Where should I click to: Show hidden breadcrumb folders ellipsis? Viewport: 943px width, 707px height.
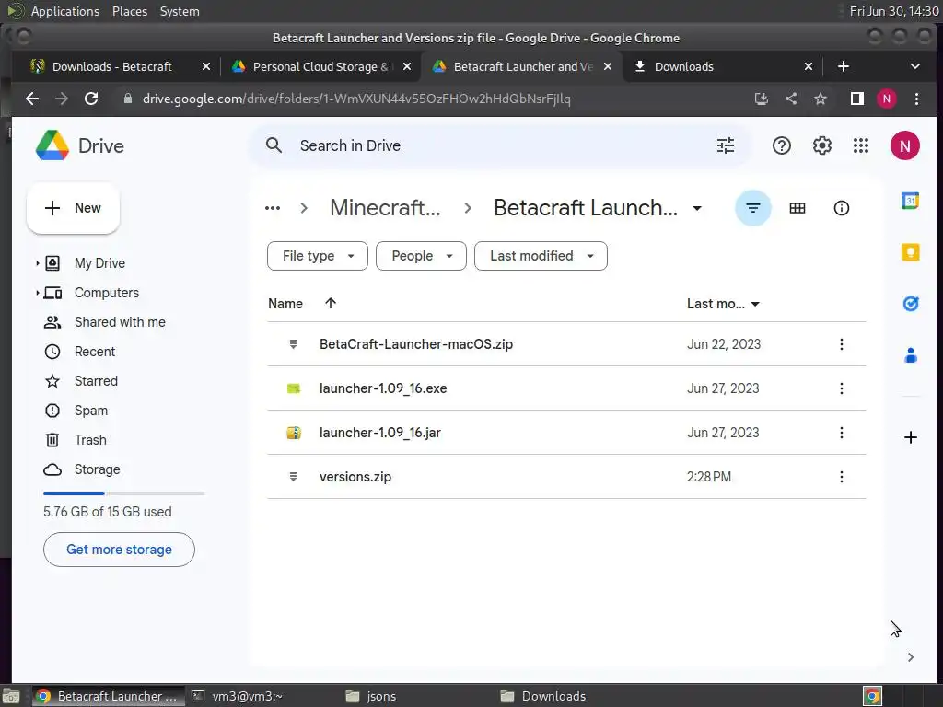tap(273, 208)
